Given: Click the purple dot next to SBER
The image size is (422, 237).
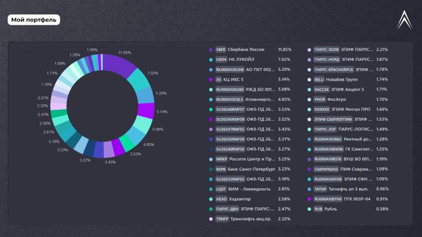Looking at the screenshot, I should coord(211,50).
